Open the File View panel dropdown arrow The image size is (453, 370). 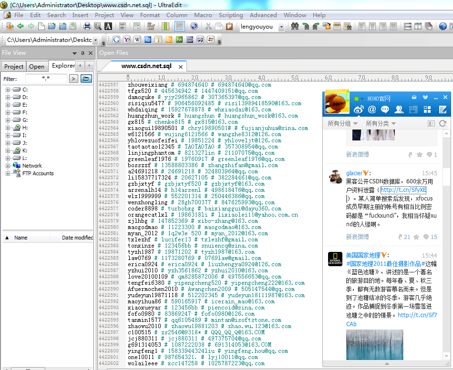(74, 53)
